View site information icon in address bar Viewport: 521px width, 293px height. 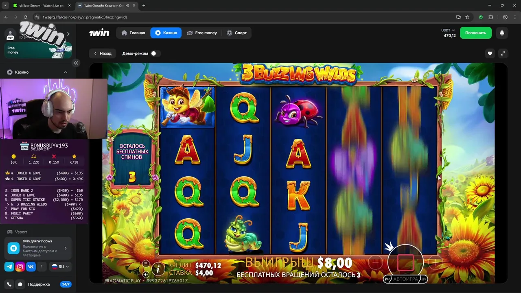tap(37, 17)
